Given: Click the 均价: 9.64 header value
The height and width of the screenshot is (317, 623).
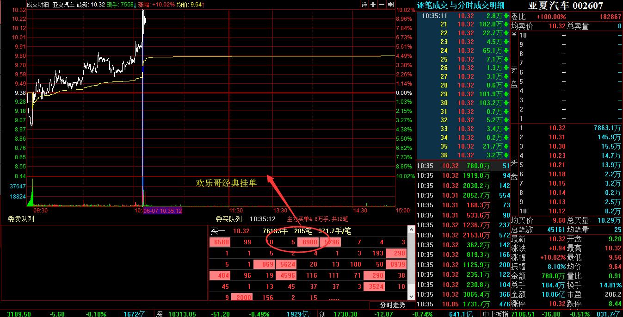Looking at the screenshot, I should pyautogui.click(x=191, y=5).
